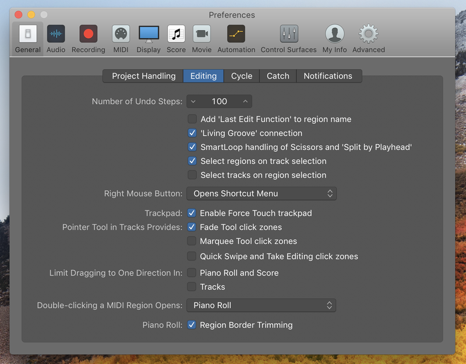
Task: Open the Right Mouse Button dropdown
Action: (x=262, y=194)
